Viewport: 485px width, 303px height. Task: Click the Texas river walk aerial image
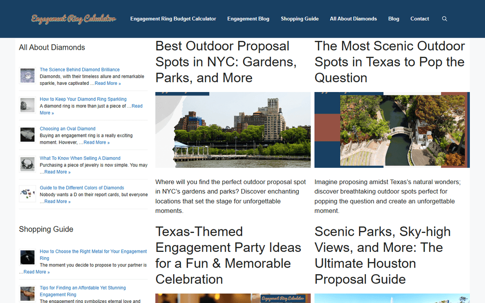pyautogui.click(x=392, y=130)
